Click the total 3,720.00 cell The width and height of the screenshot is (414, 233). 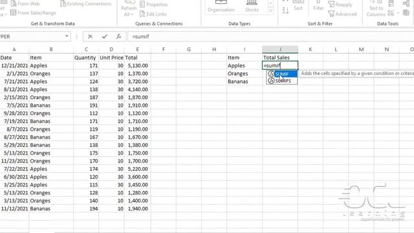[137, 82]
